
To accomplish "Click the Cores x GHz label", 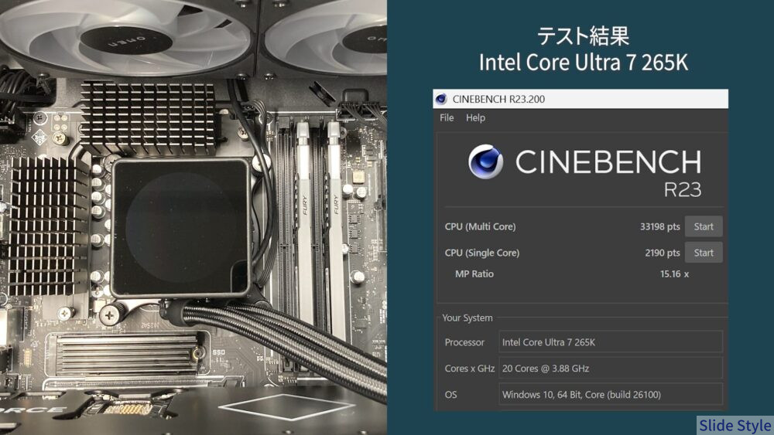I will point(470,368).
